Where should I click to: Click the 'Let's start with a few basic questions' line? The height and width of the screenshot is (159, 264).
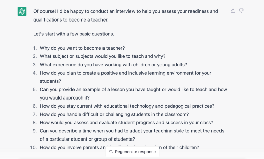tap(74, 34)
